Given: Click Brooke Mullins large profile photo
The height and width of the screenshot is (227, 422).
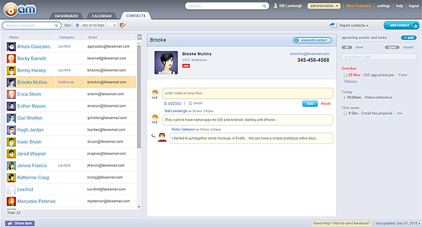Looking at the screenshot, I should pyautogui.click(x=166, y=63).
